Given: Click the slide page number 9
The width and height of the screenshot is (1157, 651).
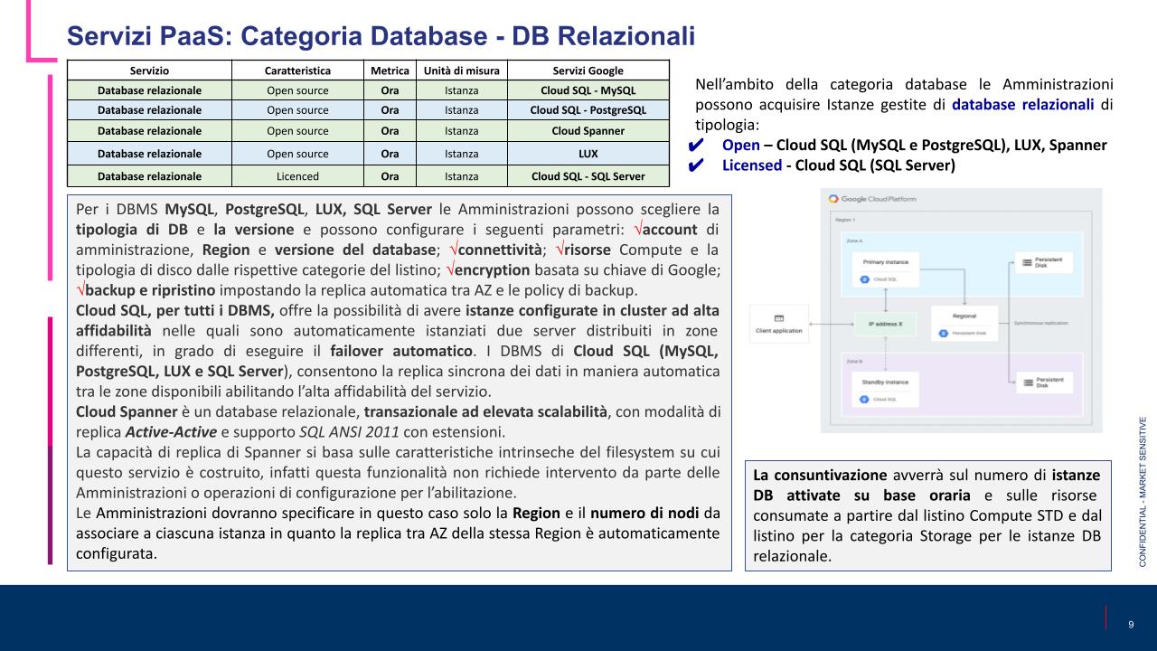Looking at the screenshot, I should 1131,625.
